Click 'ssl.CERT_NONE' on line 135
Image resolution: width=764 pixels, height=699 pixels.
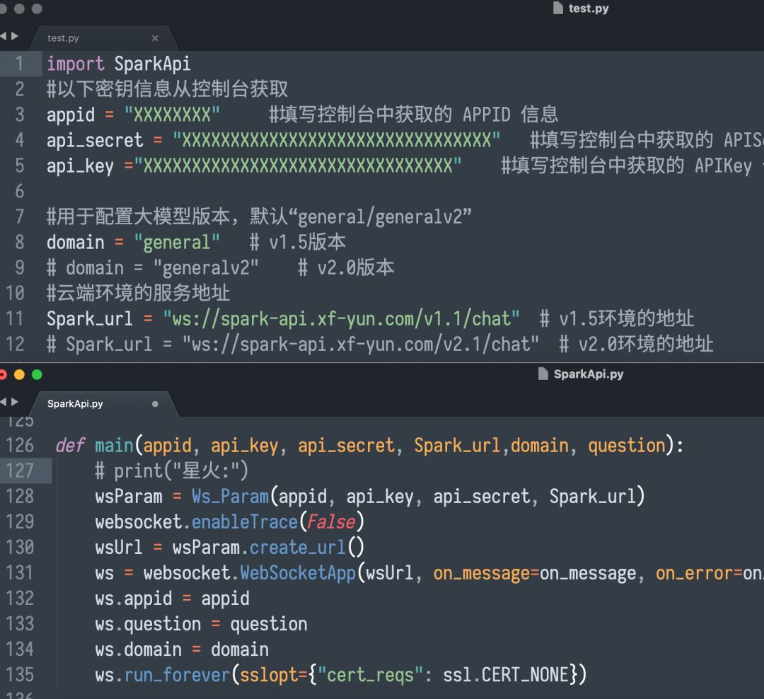pyautogui.click(x=506, y=675)
